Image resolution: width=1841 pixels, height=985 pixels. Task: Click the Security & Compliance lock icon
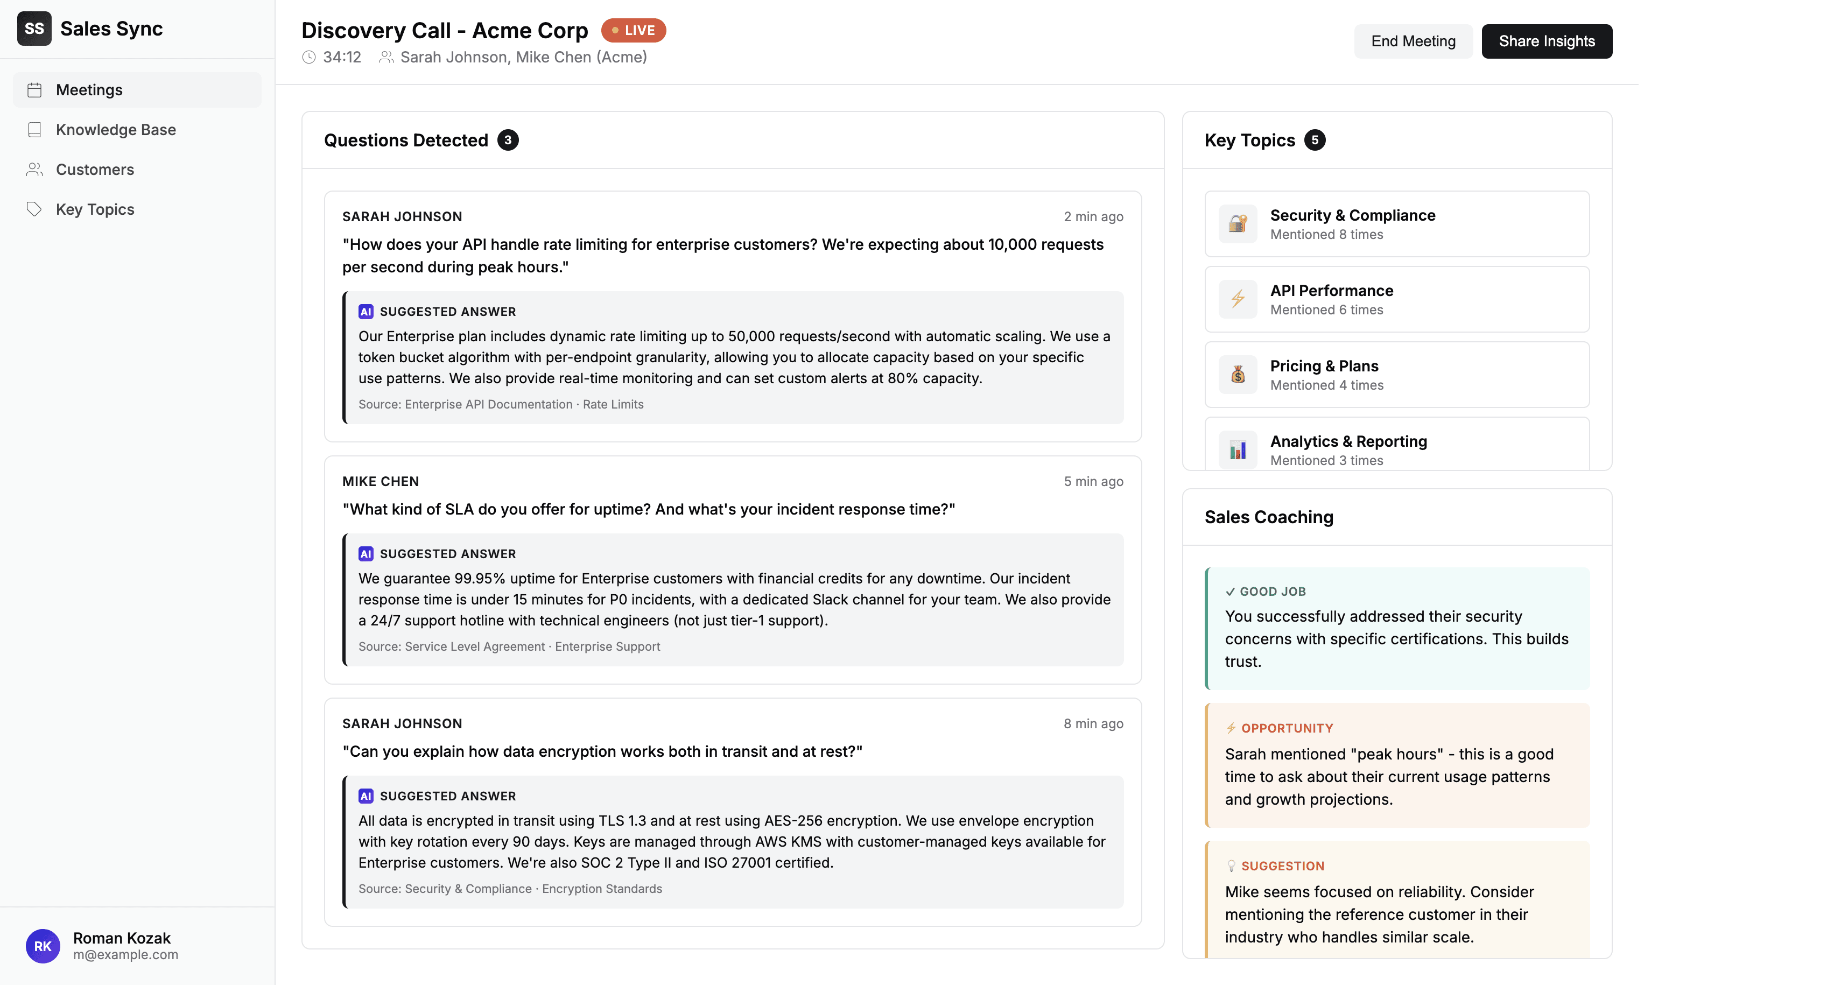click(x=1237, y=224)
